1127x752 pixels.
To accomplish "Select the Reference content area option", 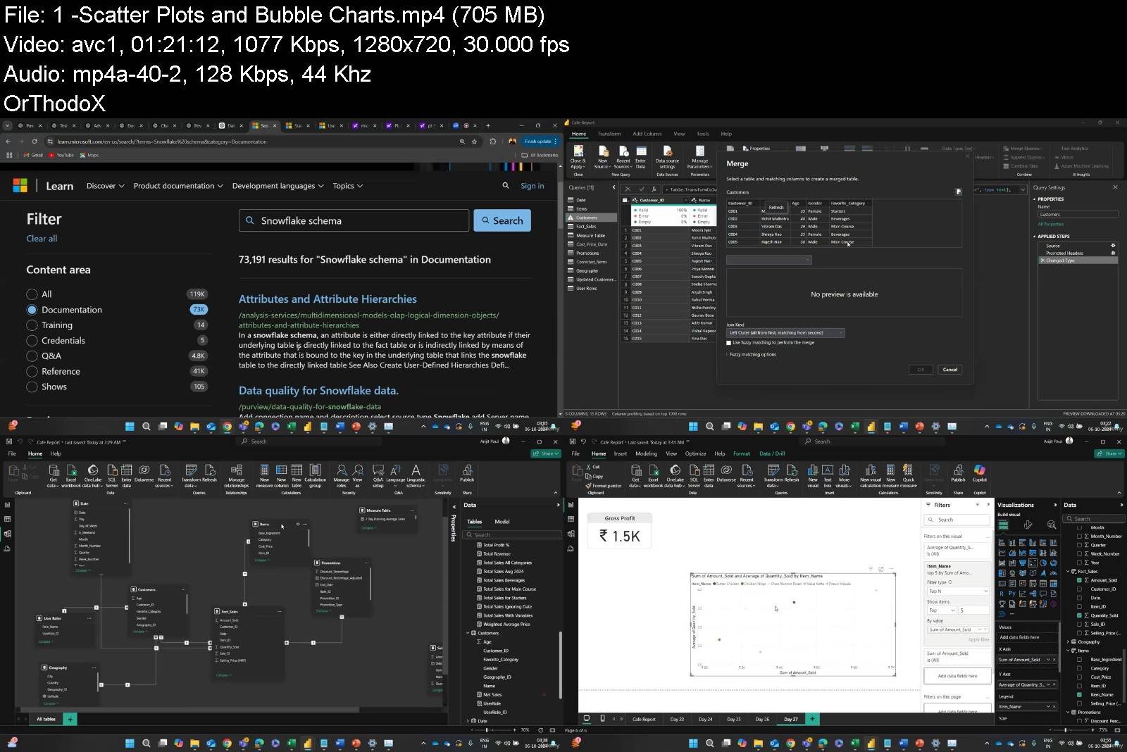I will tap(32, 372).
